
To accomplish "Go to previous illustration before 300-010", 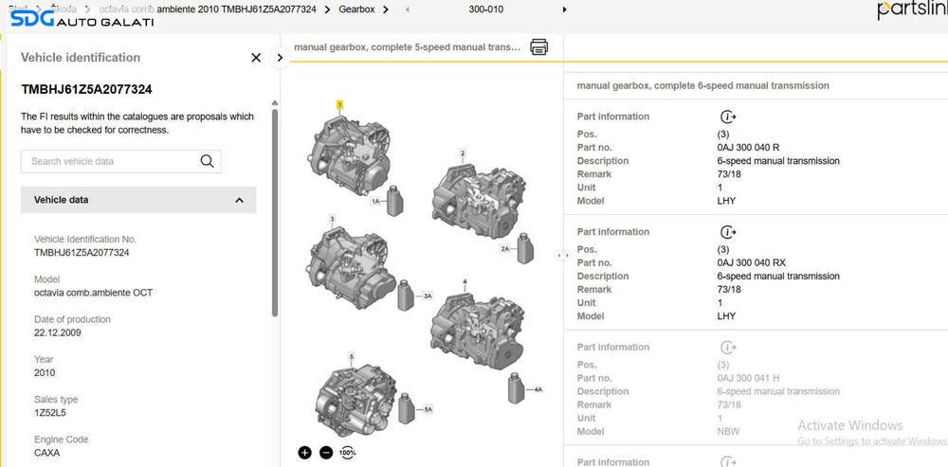I will click(407, 9).
